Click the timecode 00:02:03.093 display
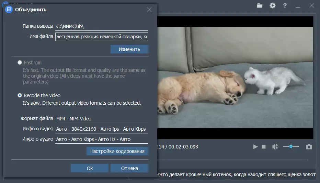 tap(183, 147)
